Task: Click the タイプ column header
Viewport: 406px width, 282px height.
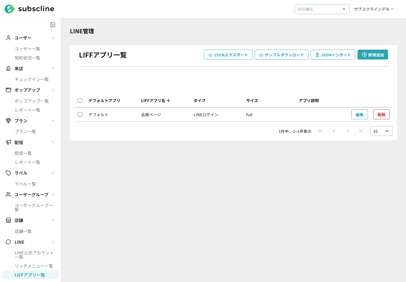Action: click(x=200, y=100)
